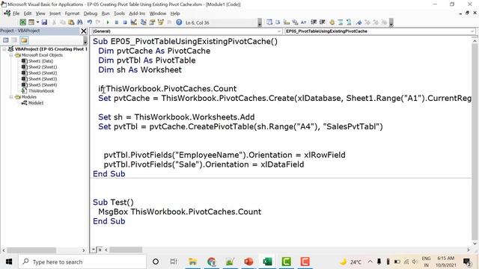Run the macro with the green play icon
Image resolution: width=479 pixels, height=269 pixels.
coord(108,22)
